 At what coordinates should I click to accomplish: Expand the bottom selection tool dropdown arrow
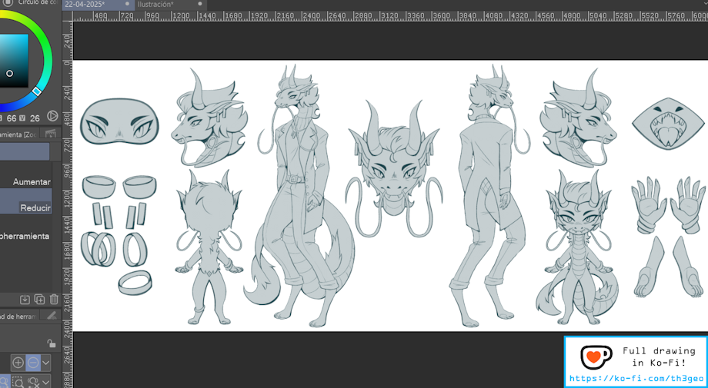[46, 381]
